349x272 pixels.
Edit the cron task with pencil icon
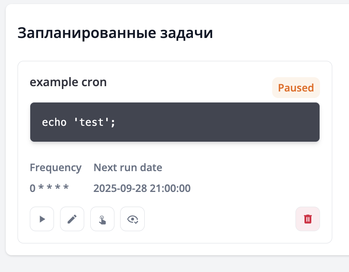pos(72,219)
